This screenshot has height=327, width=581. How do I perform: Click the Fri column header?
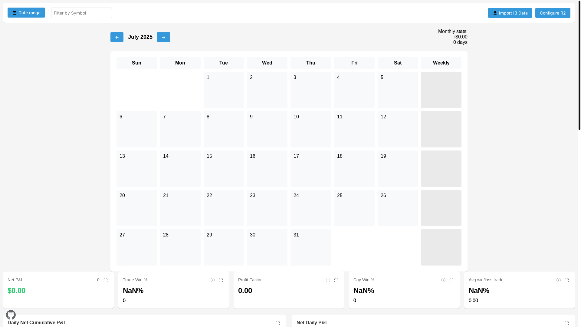point(354,63)
